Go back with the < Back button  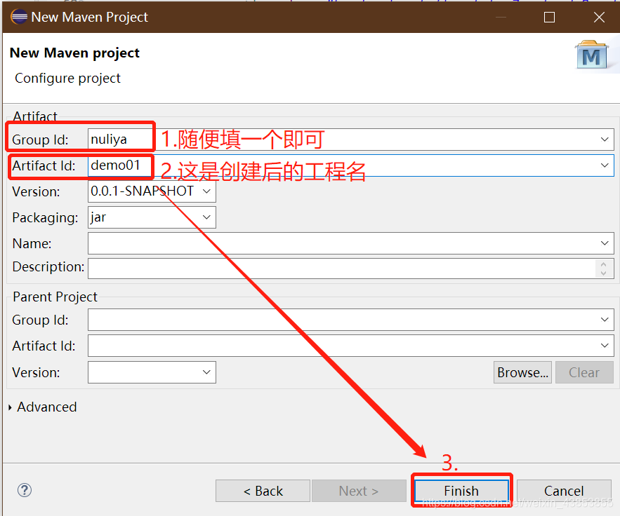click(x=263, y=491)
